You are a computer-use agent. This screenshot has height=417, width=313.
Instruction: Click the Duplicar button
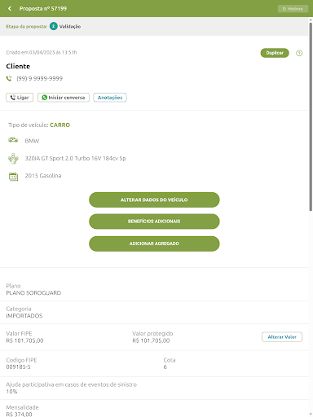point(275,53)
